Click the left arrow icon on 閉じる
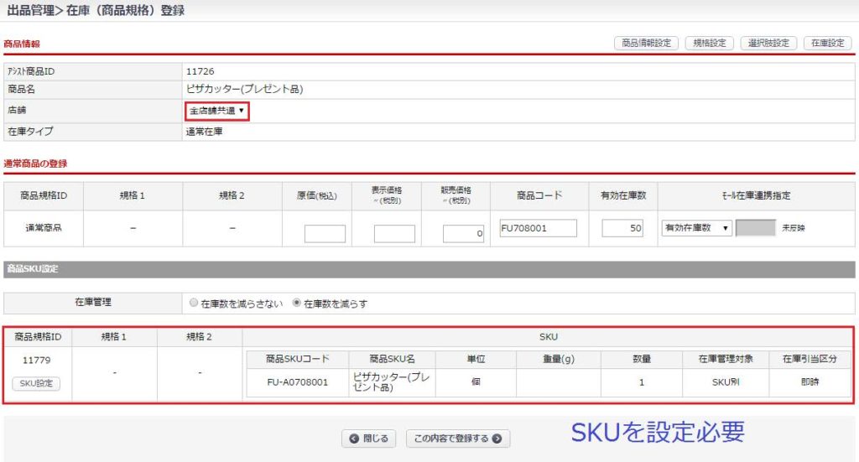Image resolution: width=859 pixels, height=462 pixels. coord(354,439)
